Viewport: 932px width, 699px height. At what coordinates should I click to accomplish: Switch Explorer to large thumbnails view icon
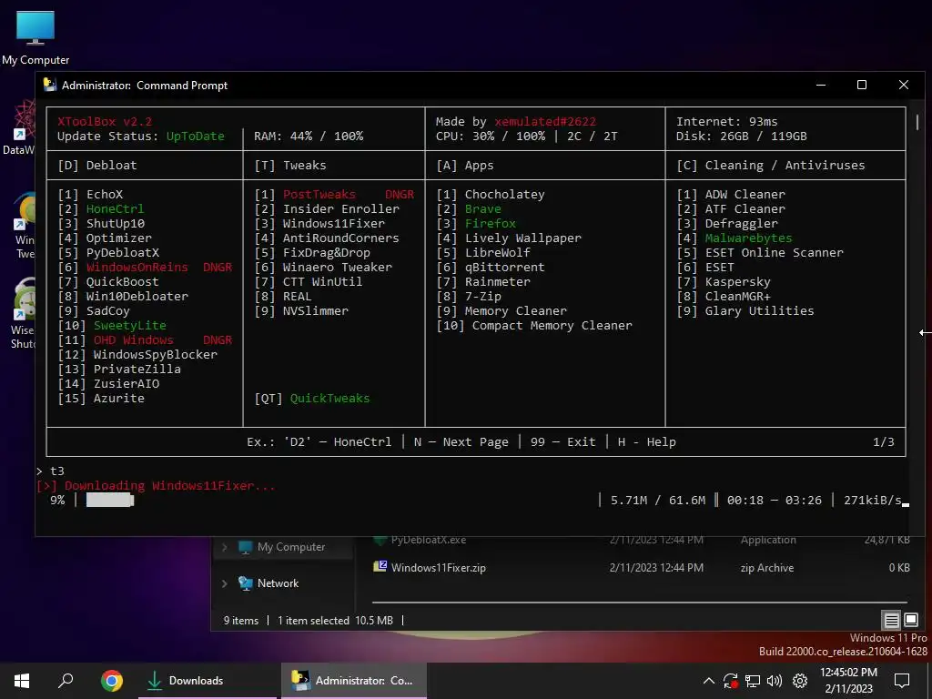click(910, 621)
